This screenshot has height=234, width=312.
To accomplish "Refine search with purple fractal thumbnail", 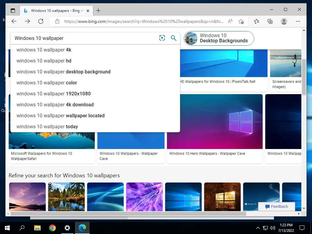I will coord(144,197).
